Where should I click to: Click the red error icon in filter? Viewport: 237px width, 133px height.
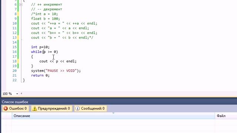pyautogui.click(x=6, y=108)
